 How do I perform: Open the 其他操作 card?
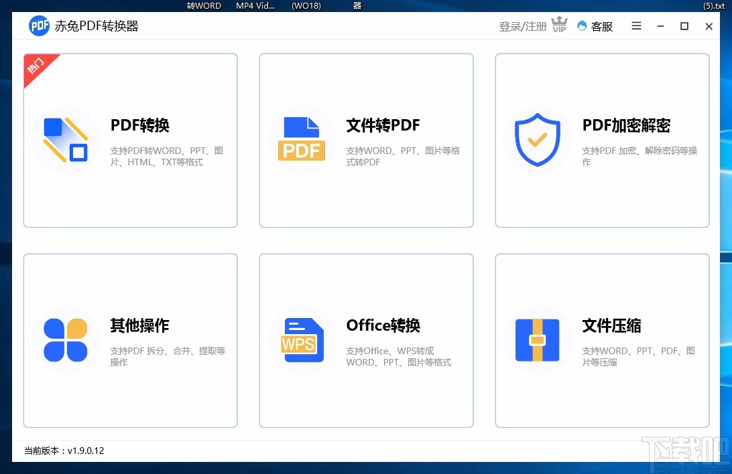pos(130,340)
